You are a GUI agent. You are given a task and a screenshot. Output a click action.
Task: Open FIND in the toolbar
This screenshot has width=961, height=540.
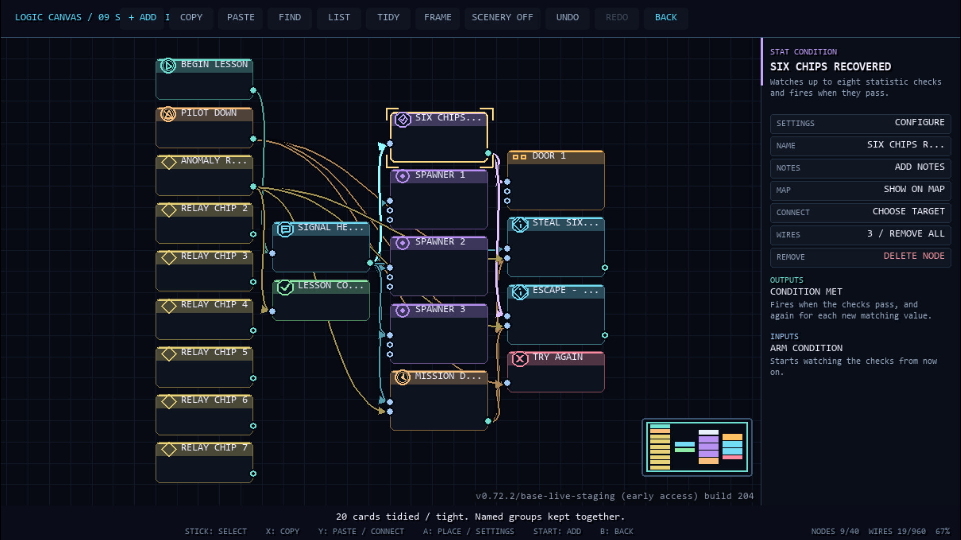pyautogui.click(x=290, y=17)
